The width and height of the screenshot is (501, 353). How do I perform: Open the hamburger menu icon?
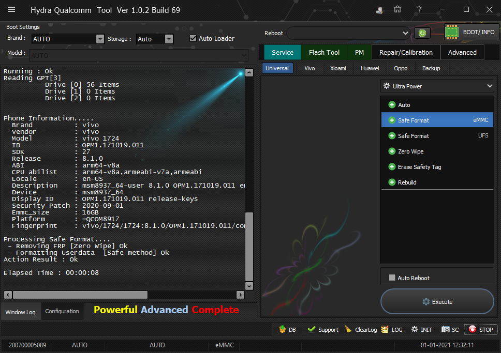pyautogui.click(x=11, y=10)
